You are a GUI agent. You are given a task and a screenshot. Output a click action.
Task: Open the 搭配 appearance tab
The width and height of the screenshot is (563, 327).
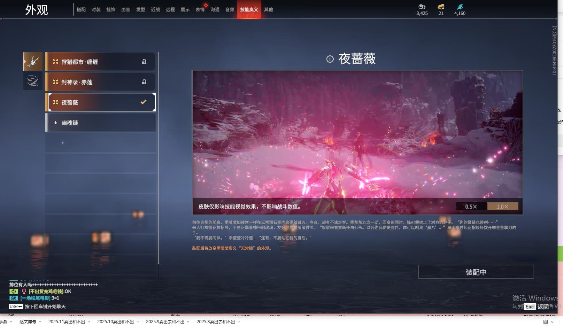tap(81, 9)
